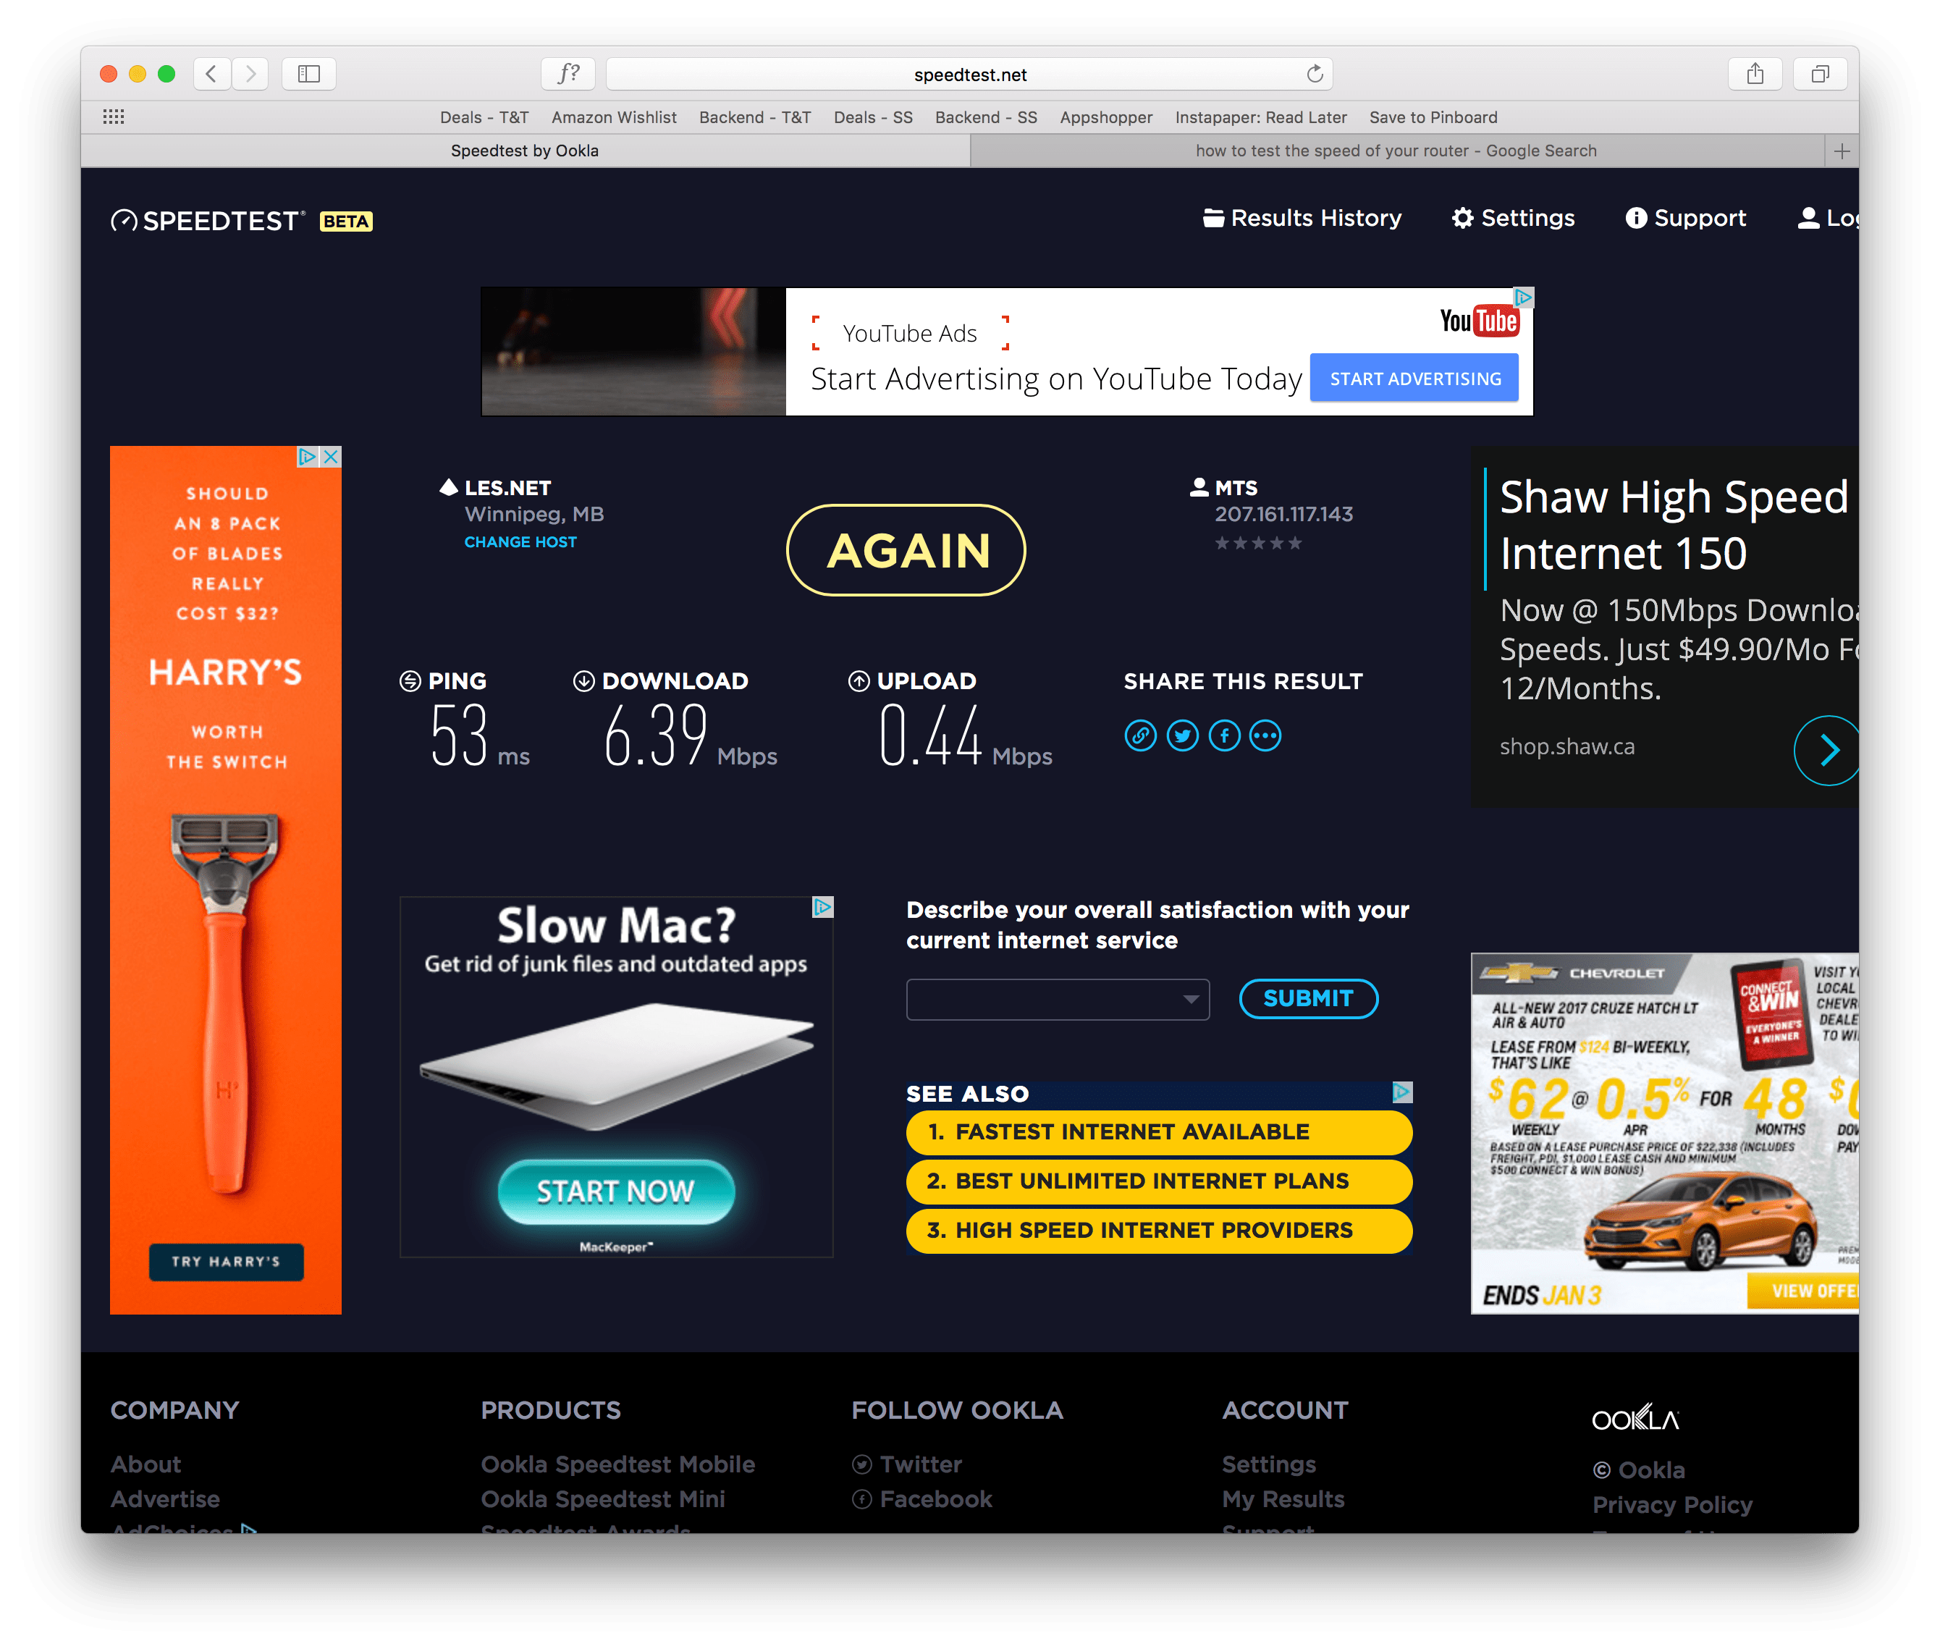Open the satisfaction rating dropdown
Viewport: 1940px width, 1649px height.
[1058, 999]
